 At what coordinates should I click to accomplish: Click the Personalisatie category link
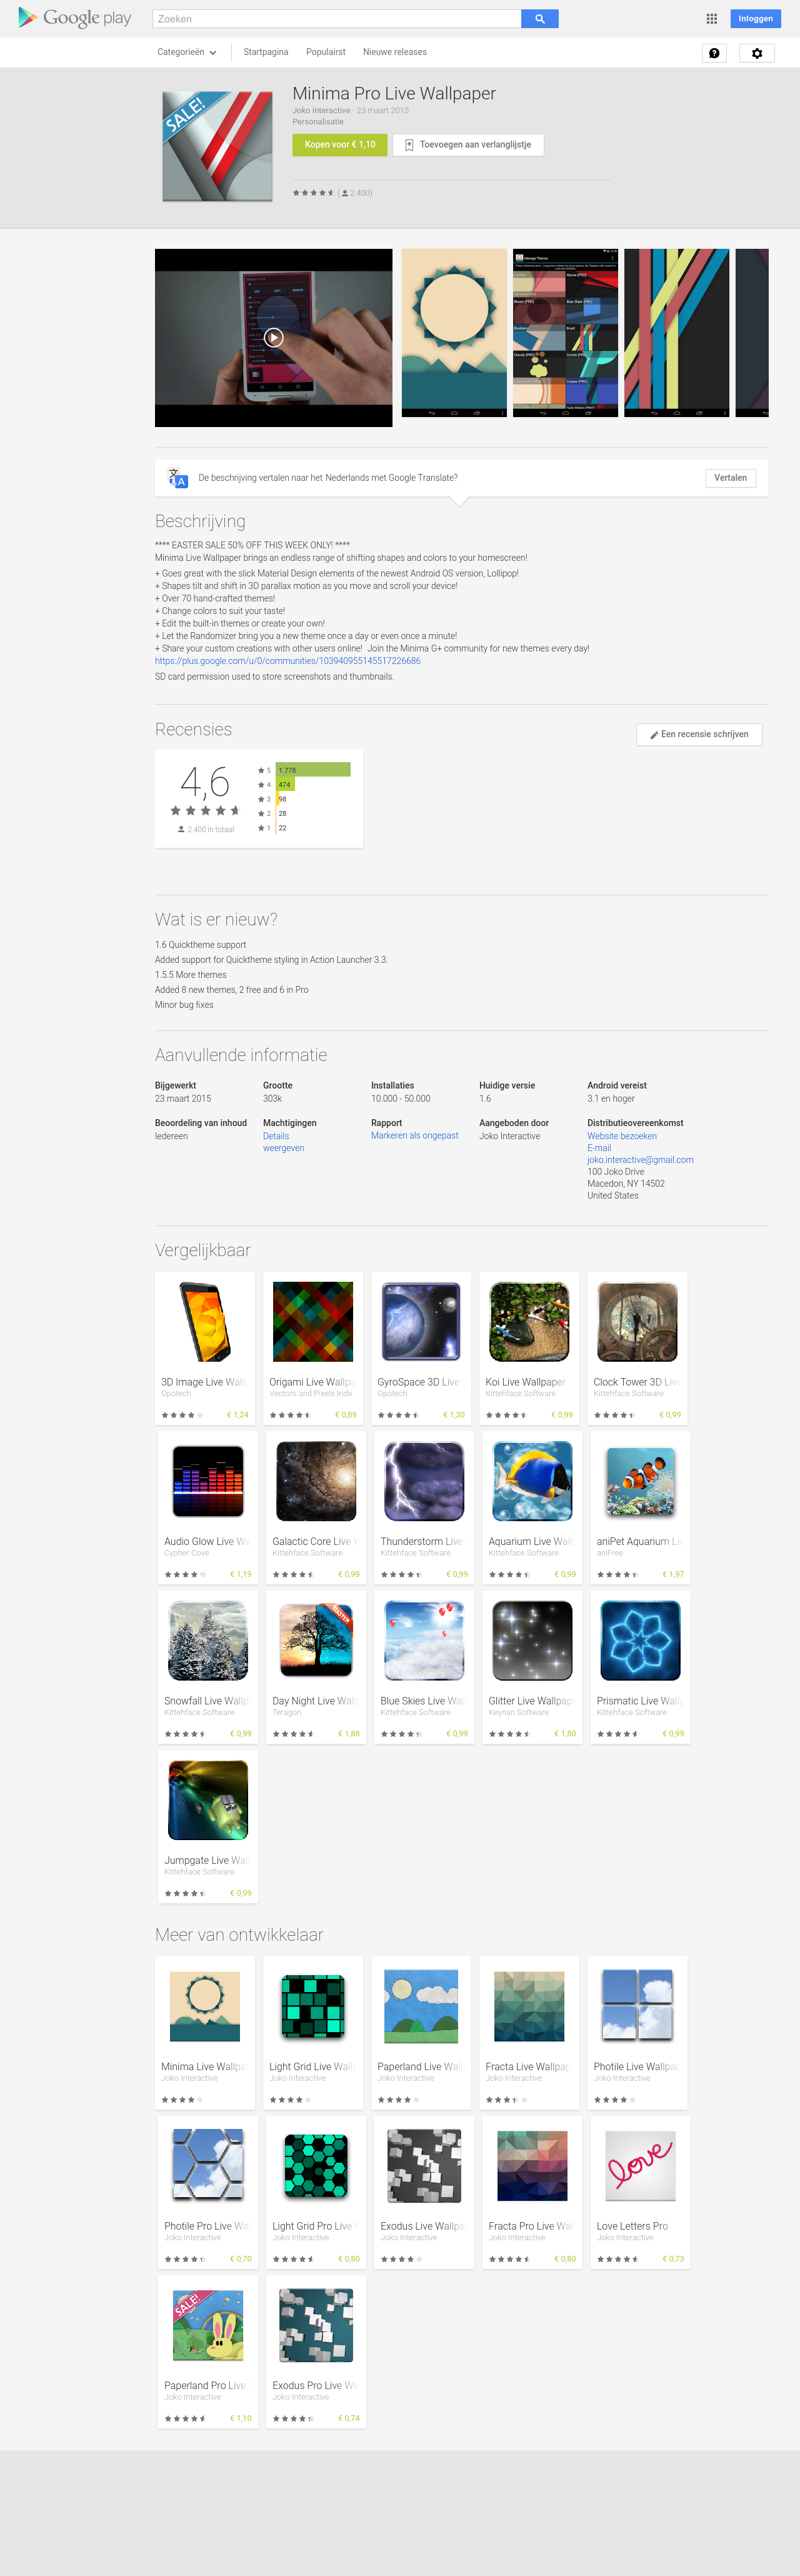318,122
